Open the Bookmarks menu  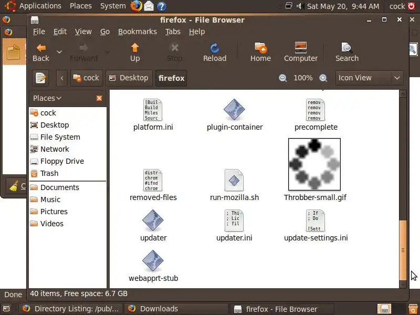(138, 31)
